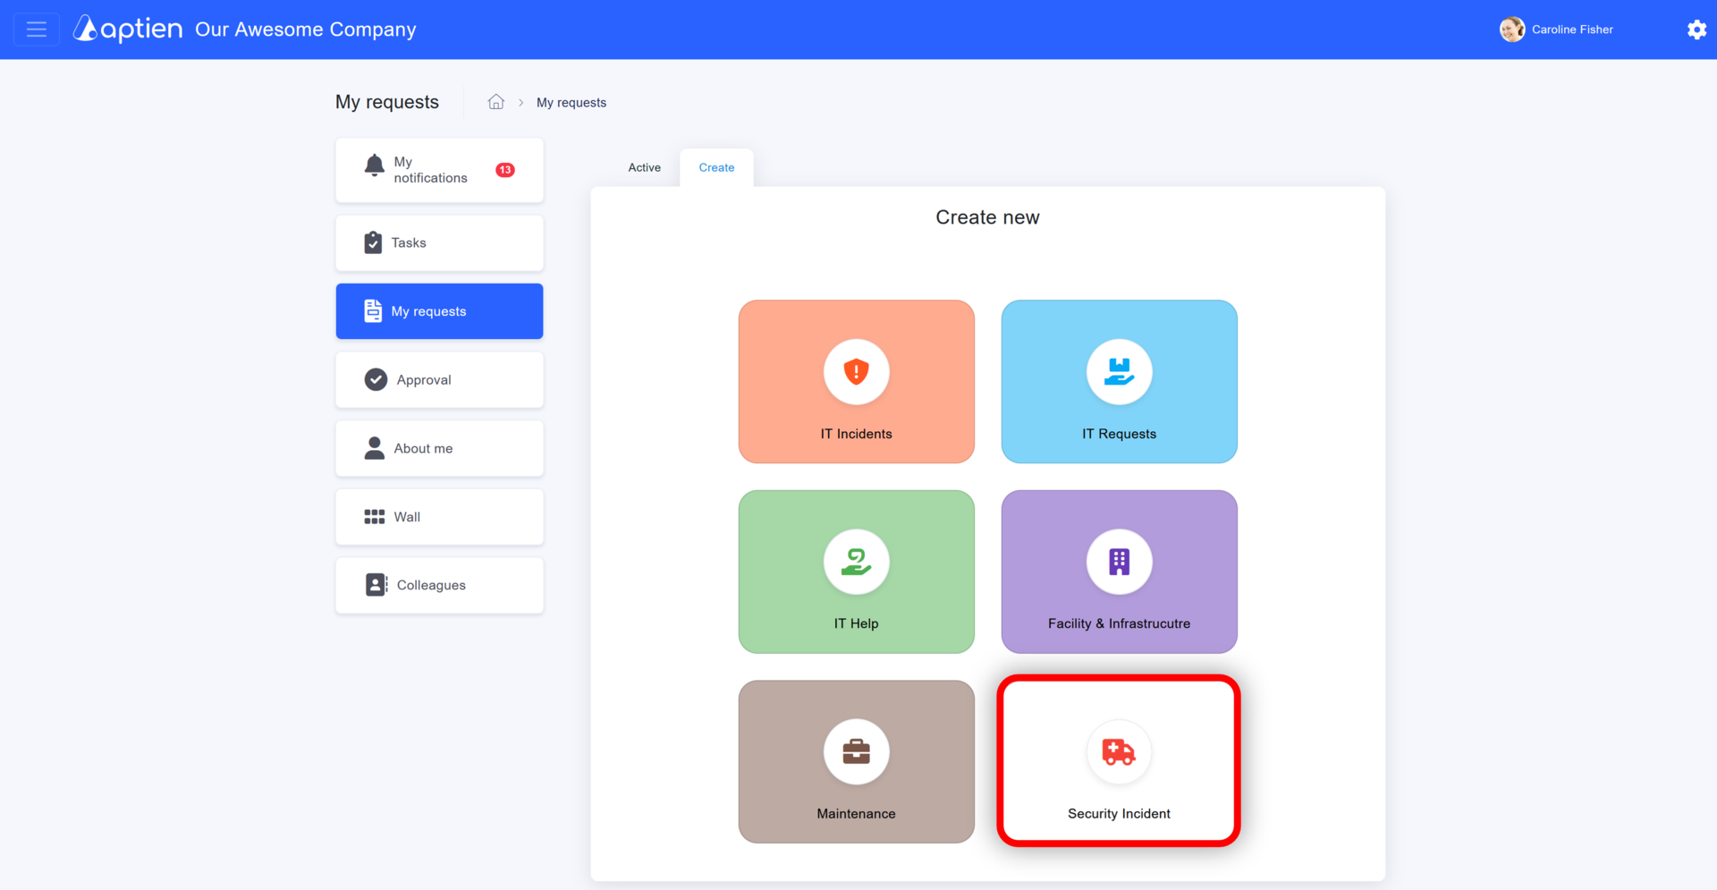Open the hamburger menu in header
Image resolution: width=1717 pixels, height=890 pixels.
coord(37,30)
